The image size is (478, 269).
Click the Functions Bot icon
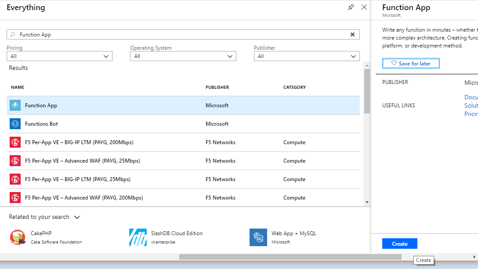coord(15,124)
